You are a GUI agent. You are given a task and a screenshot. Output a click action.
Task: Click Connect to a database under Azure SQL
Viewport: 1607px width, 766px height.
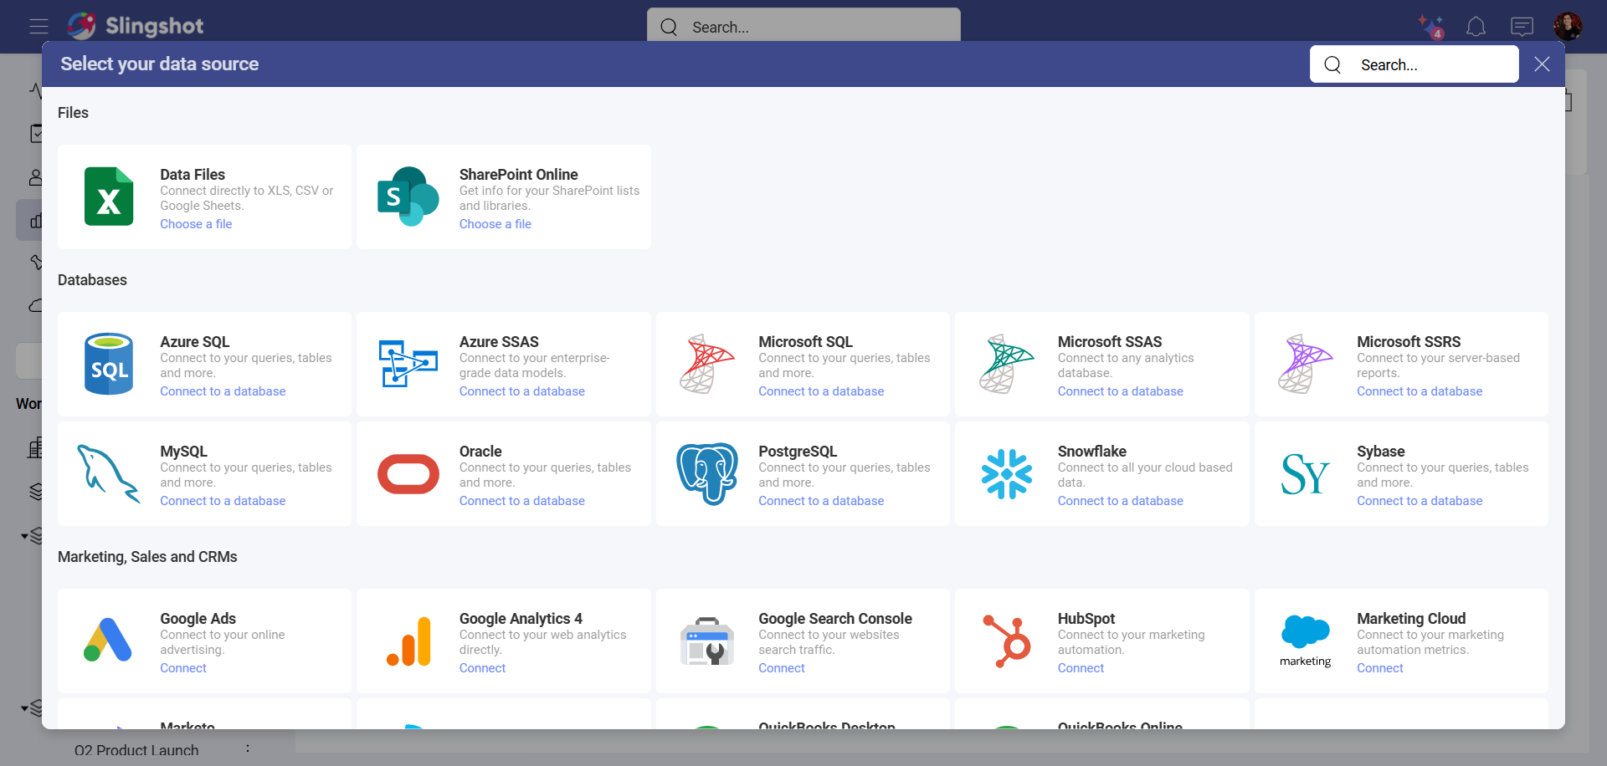point(223,391)
